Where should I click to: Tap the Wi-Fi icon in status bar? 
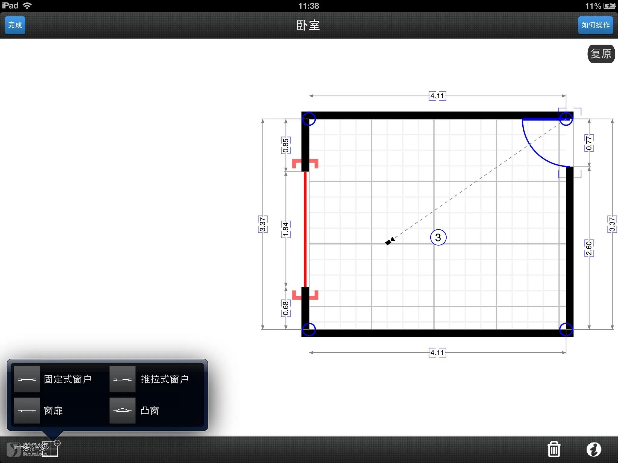tap(27, 6)
